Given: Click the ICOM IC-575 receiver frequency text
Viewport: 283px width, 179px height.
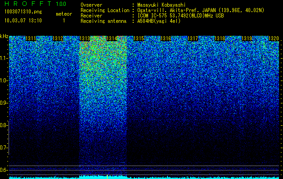Looking at the screenshot, I should tap(180, 16).
